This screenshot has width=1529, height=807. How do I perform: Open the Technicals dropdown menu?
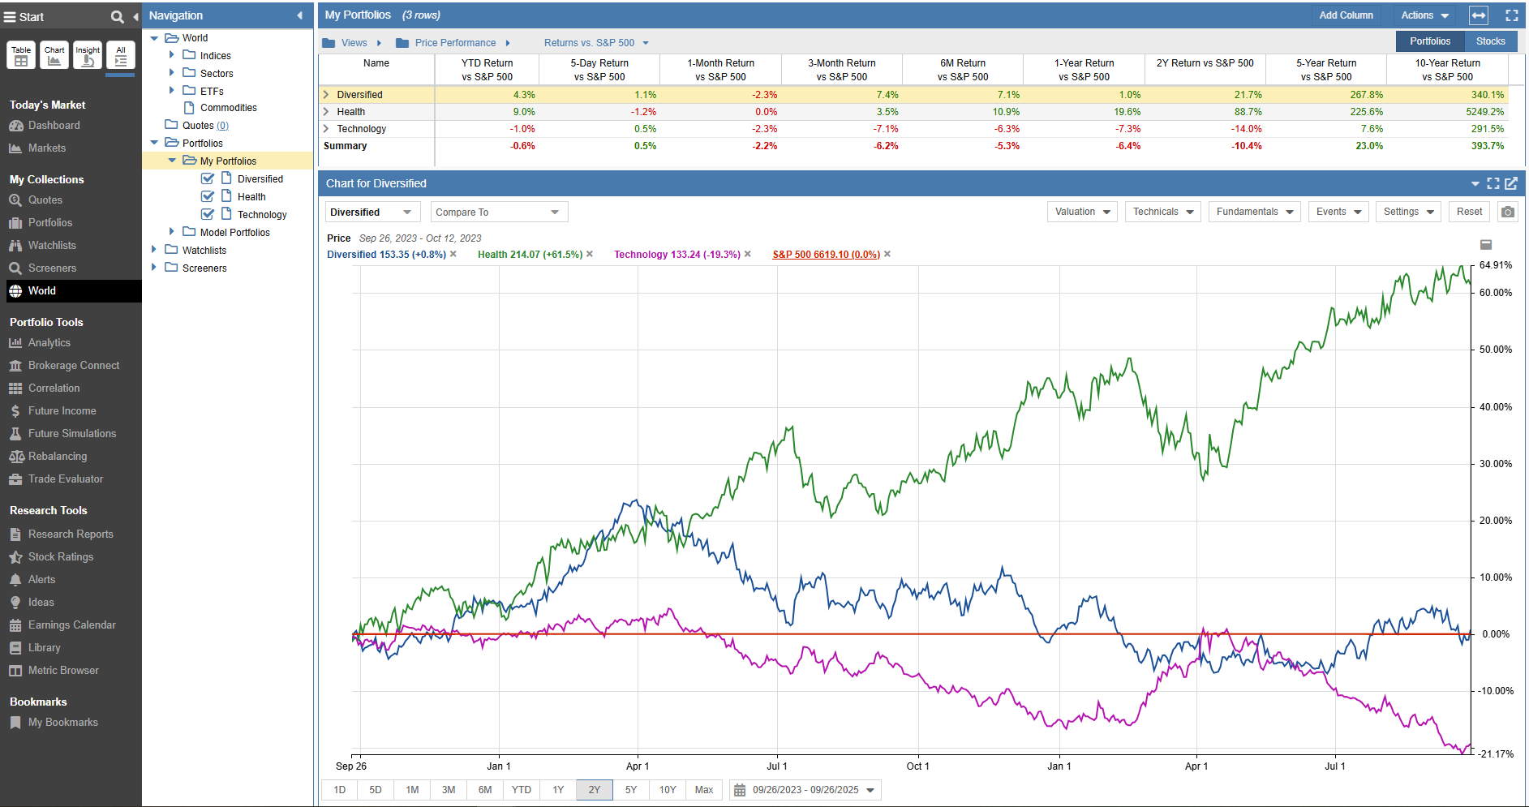click(1163, 212)
